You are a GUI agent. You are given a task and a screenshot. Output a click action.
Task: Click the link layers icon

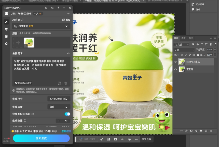pos(181,131)
